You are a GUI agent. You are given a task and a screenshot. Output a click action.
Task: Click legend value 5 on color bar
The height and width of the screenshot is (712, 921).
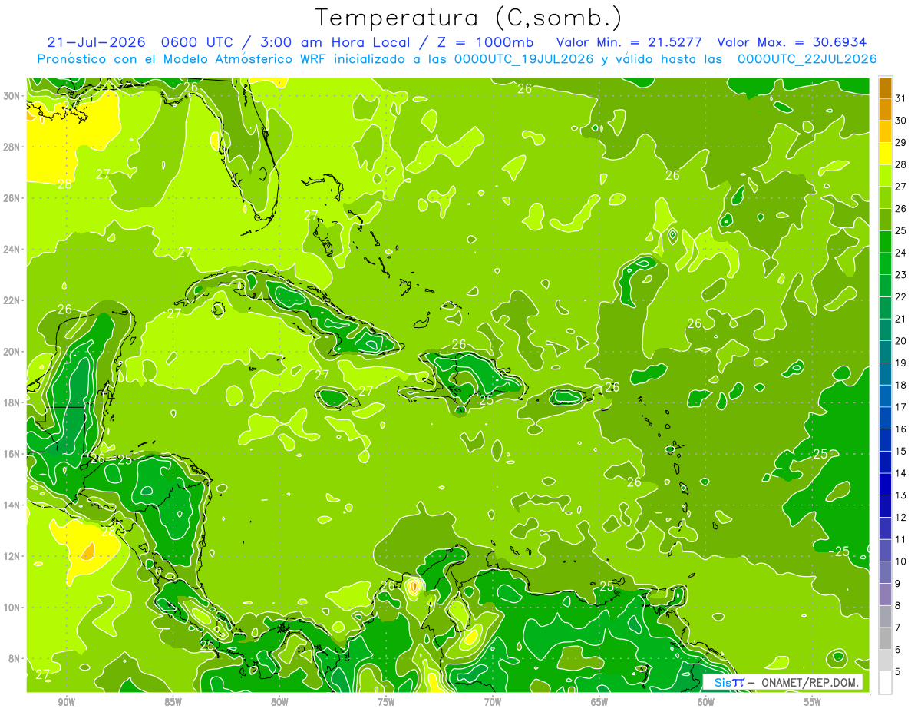pos(898,671)
